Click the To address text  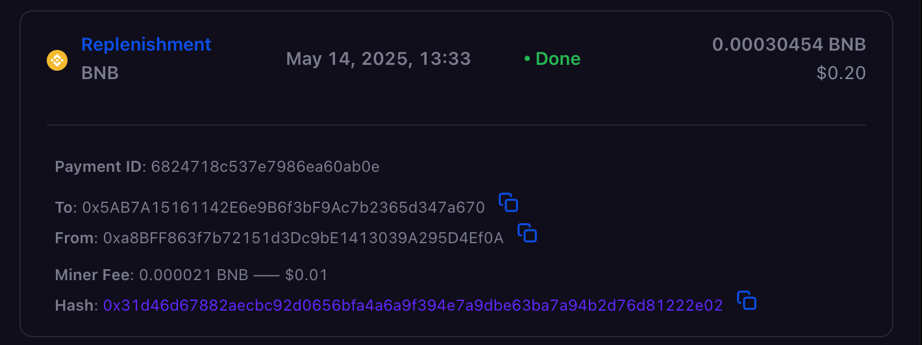click(x=283, y=208)
